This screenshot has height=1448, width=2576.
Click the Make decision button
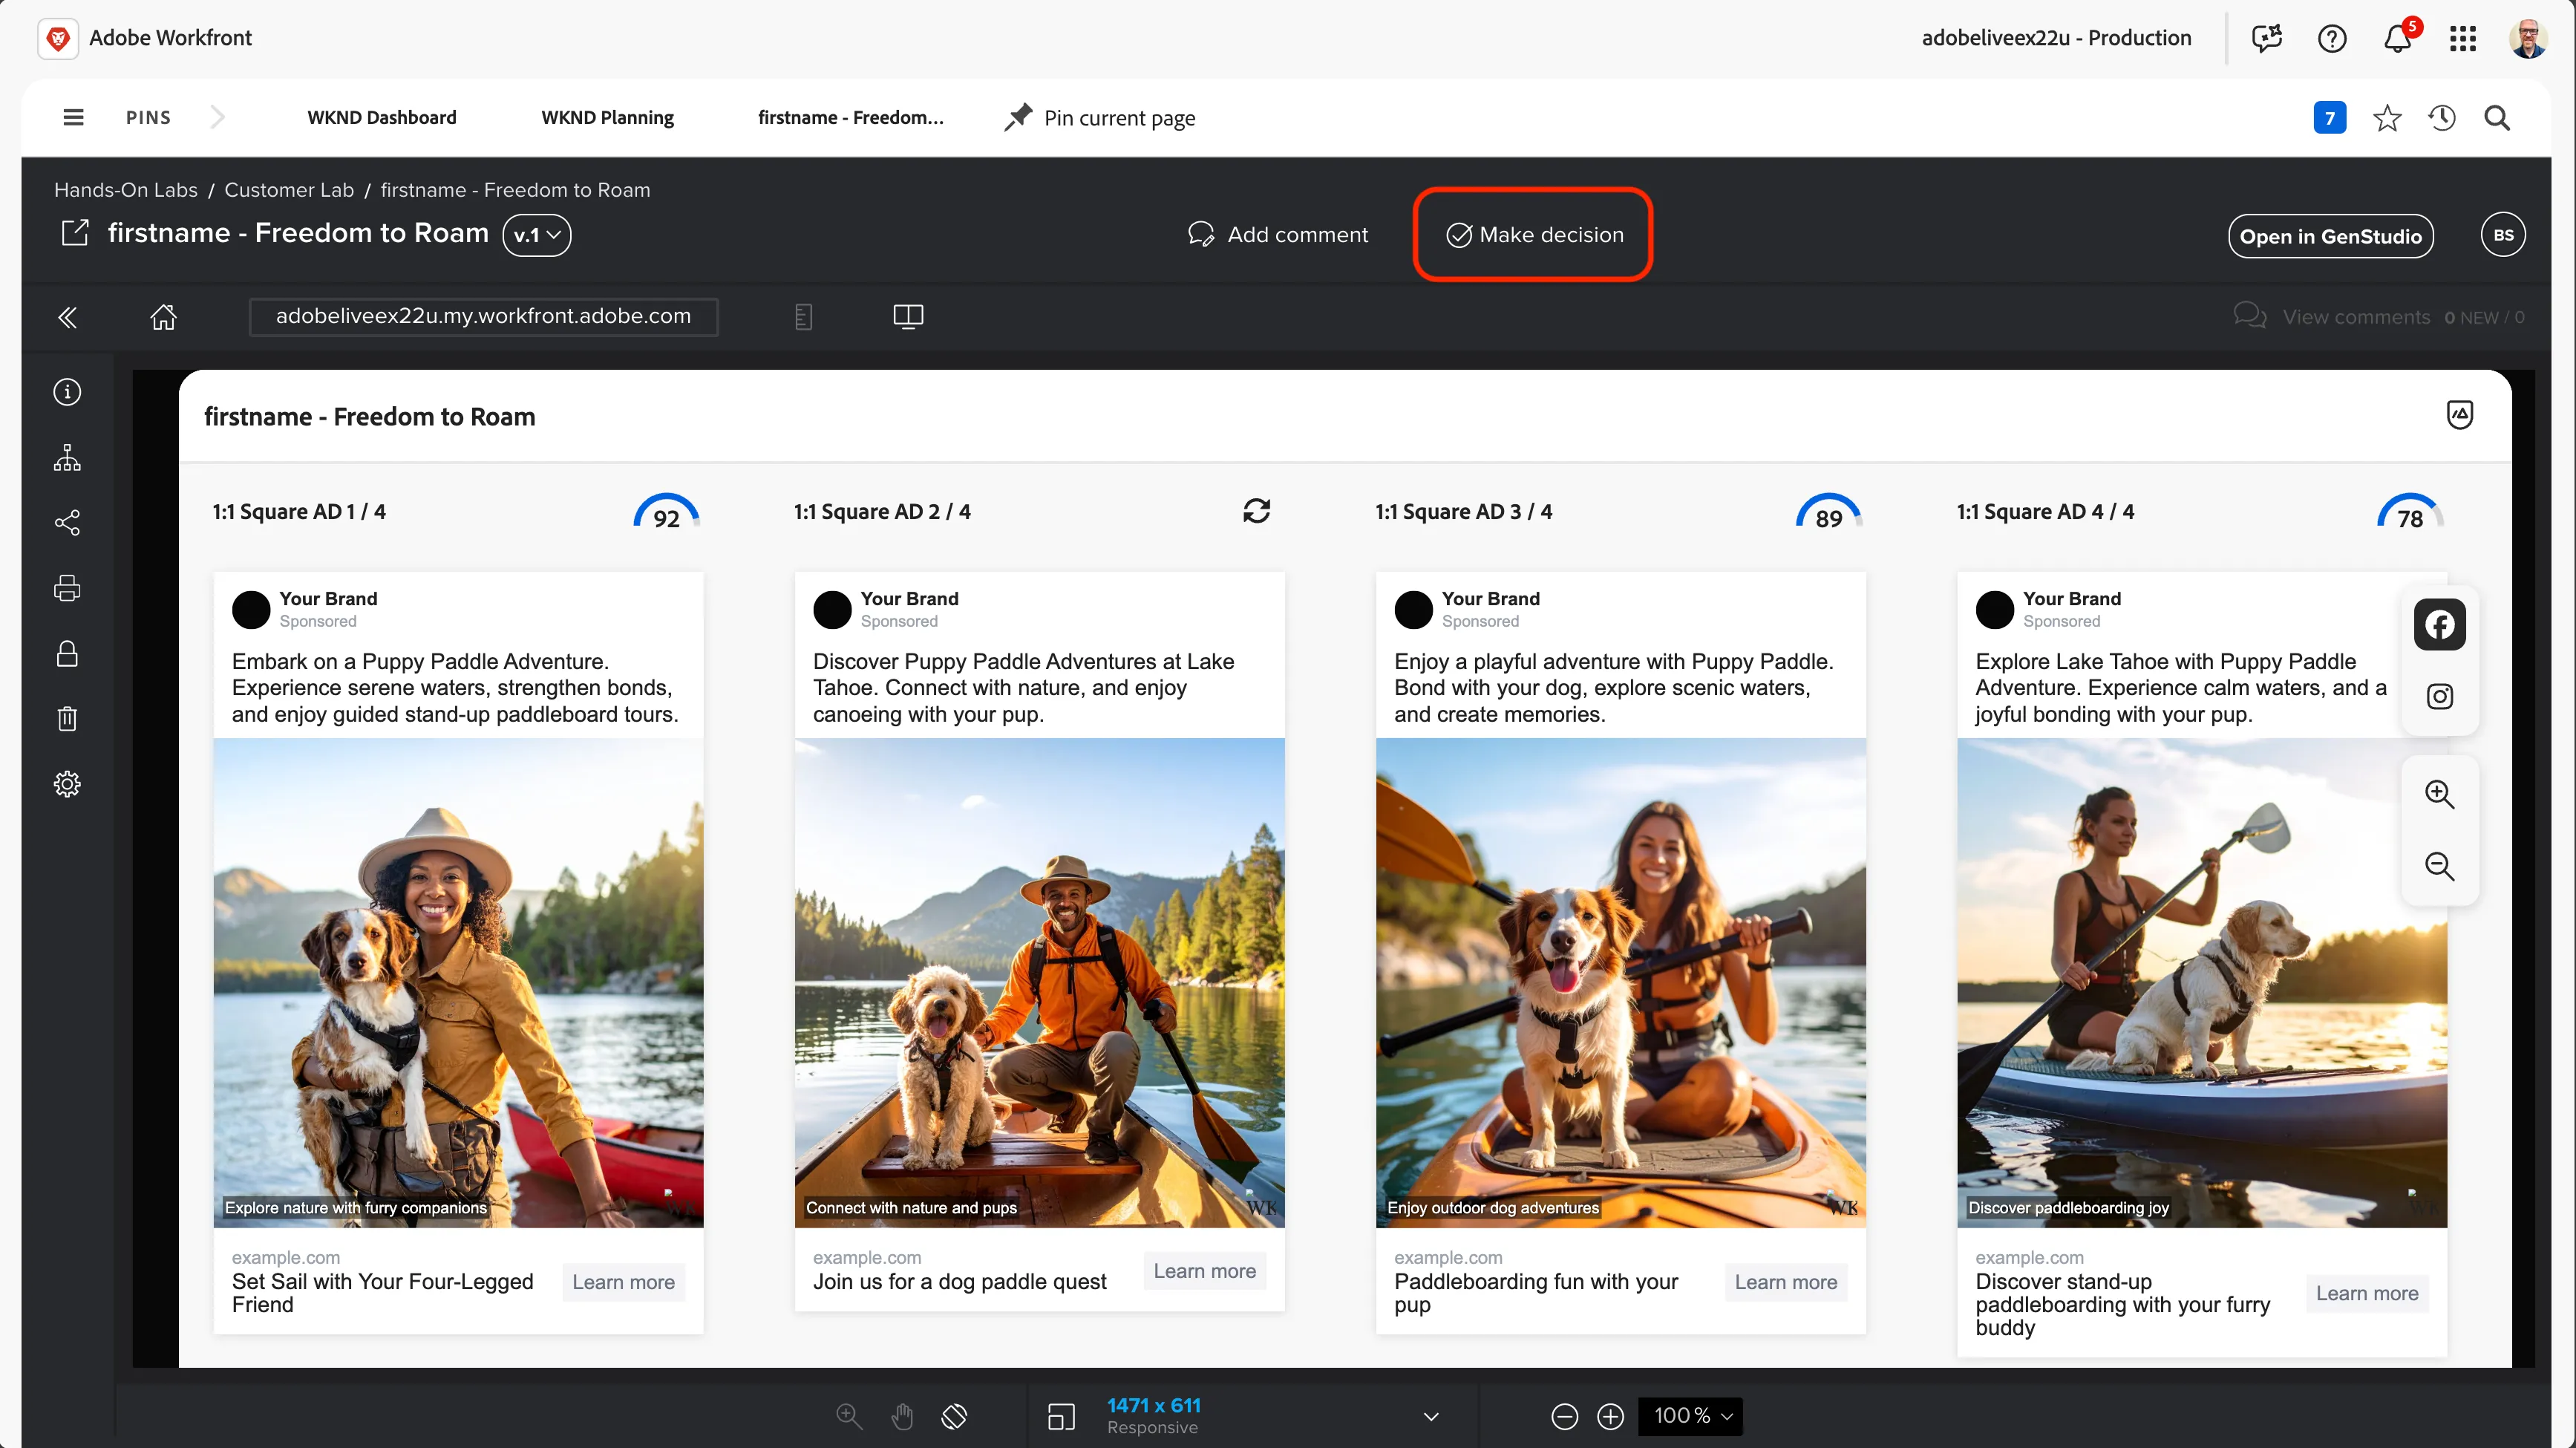1535,235
